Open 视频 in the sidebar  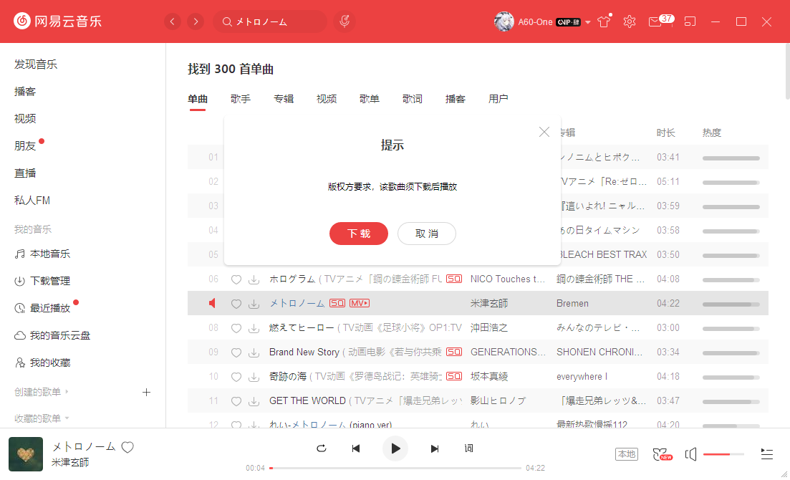(25, 118)
